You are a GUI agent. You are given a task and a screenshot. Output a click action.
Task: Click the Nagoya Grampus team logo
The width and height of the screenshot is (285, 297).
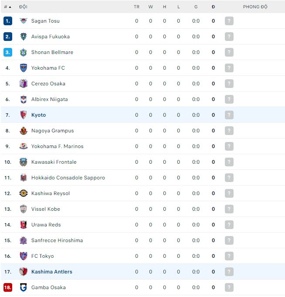tap(24, 131)
